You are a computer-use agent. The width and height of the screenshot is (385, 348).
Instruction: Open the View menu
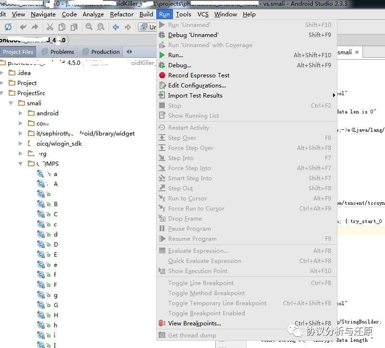pyautogui.click(x=18, y=14)
